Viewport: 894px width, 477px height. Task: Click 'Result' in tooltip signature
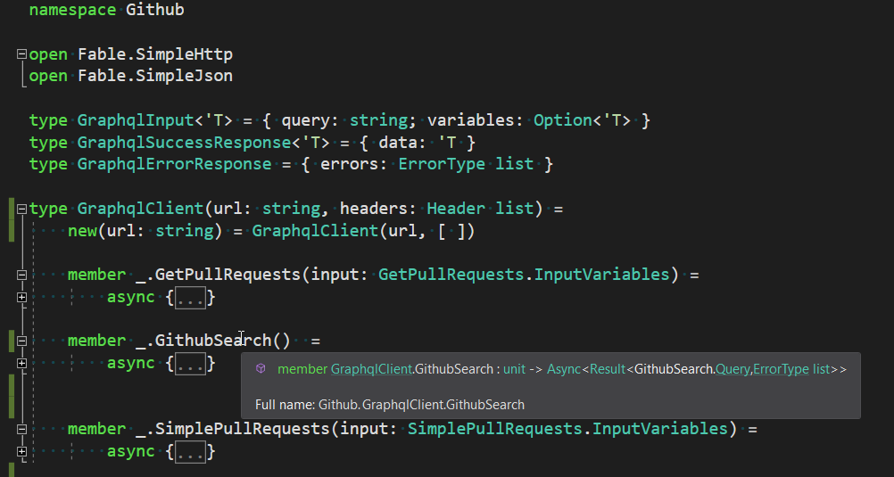tap(608, 369)
